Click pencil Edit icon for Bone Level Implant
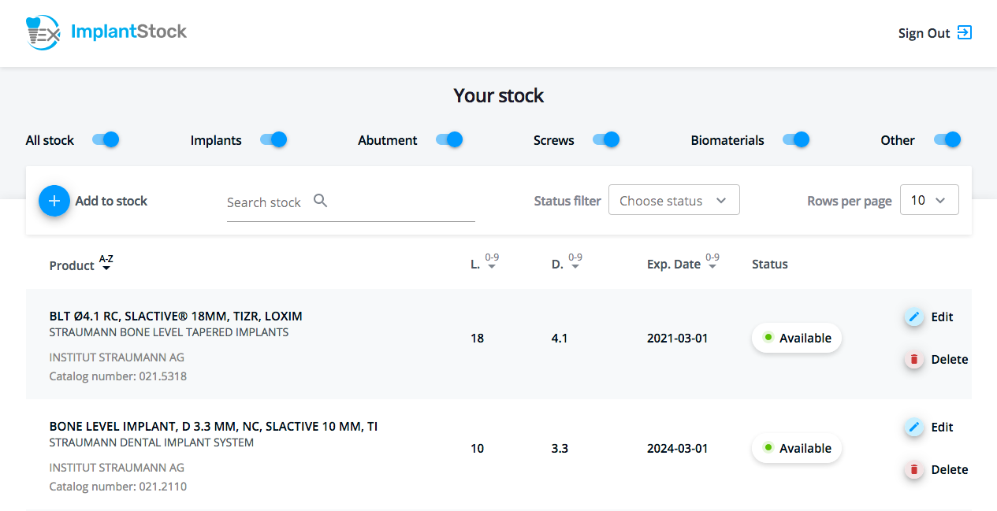 point(914,427)
